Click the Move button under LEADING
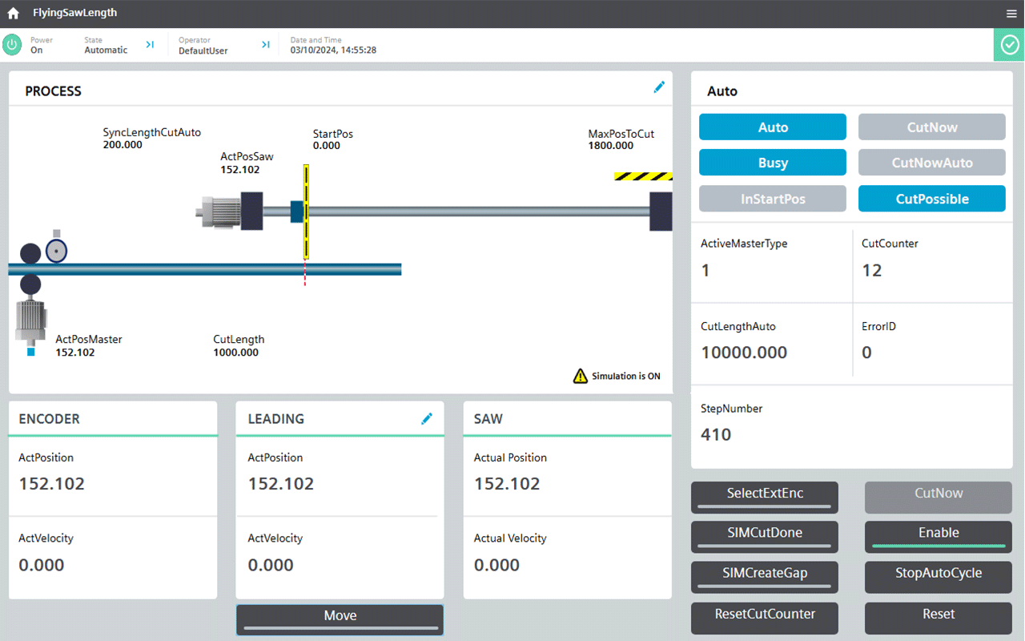The height and width of the screenshot is (641, 1025). (x=340, y=619)
